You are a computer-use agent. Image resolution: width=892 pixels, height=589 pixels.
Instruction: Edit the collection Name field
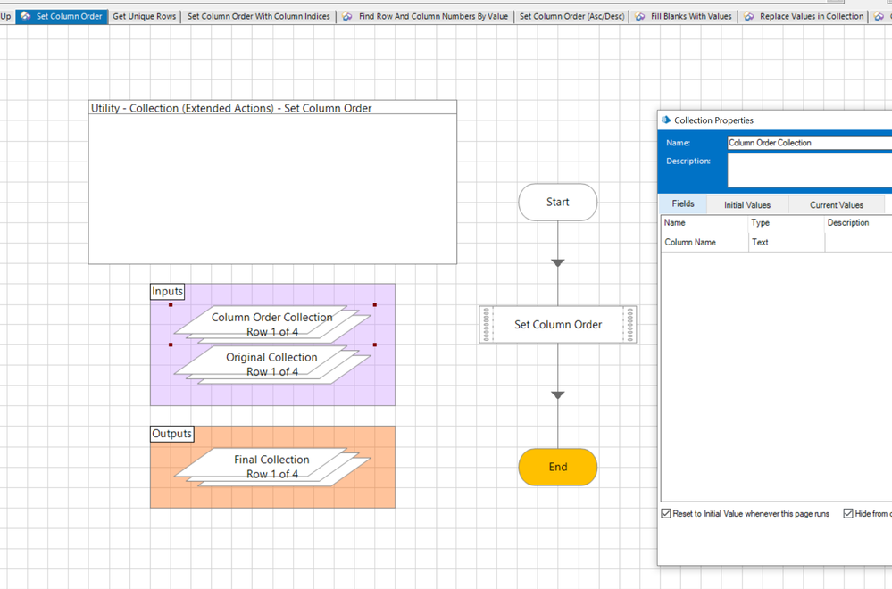pyautogui.click(x=810, y=143)
